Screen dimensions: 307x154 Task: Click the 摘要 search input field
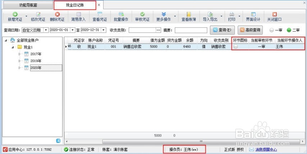[191, 30]
